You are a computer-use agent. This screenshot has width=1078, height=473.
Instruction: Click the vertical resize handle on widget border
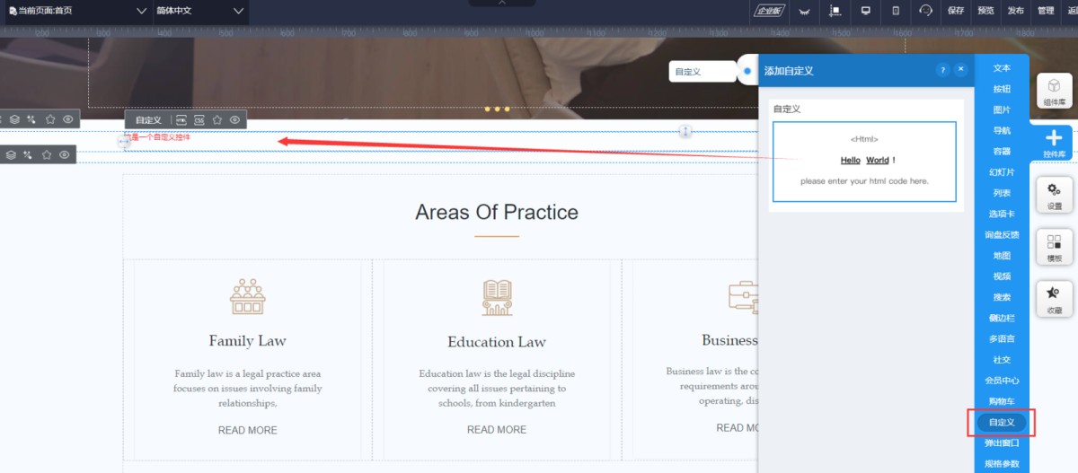685,131
